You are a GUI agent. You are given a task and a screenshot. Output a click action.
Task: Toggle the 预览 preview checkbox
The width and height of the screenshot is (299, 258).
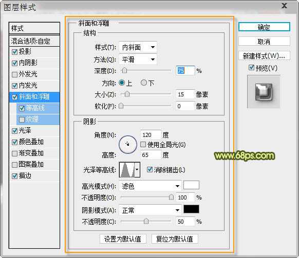coord(251,67)
